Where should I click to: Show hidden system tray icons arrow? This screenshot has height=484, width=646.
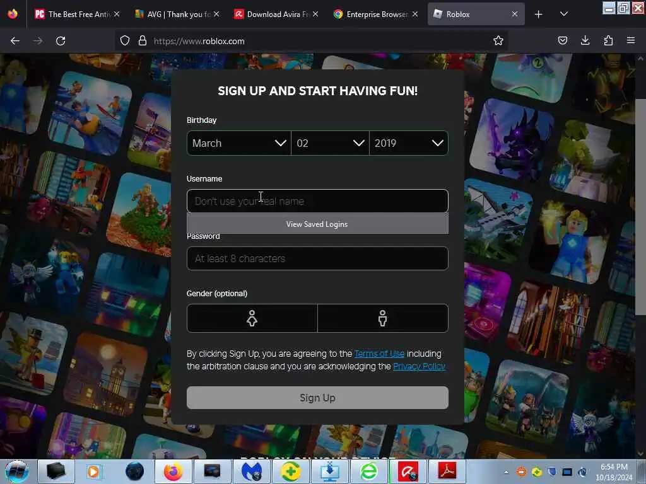click(507, 472)
